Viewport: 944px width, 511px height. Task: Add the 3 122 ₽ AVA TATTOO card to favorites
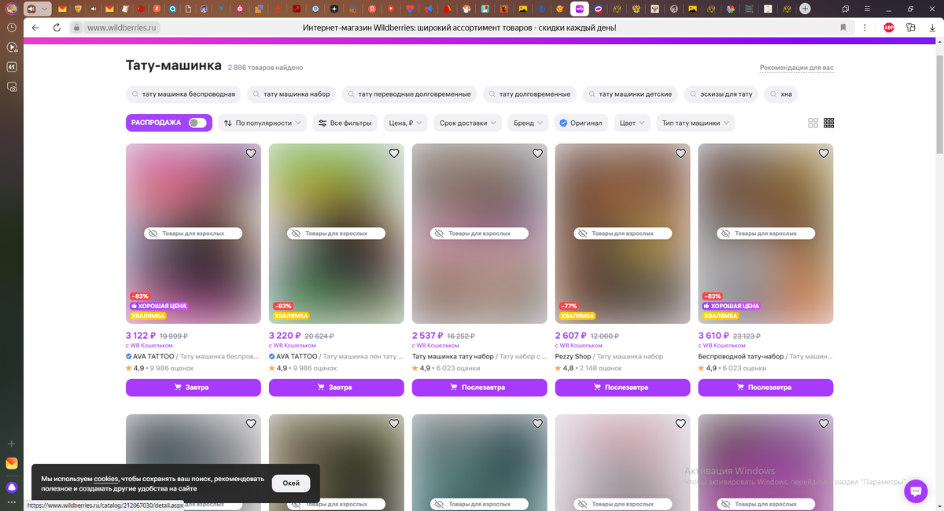[x=251, y=153]
